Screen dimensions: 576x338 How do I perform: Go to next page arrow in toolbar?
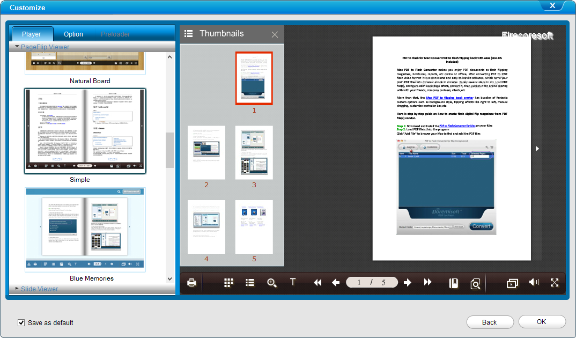pyautogui.click(x=408, y=283)
